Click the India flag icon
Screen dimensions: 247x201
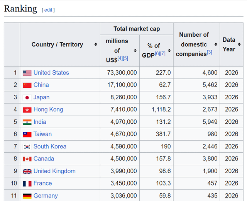tap(27, 122)
